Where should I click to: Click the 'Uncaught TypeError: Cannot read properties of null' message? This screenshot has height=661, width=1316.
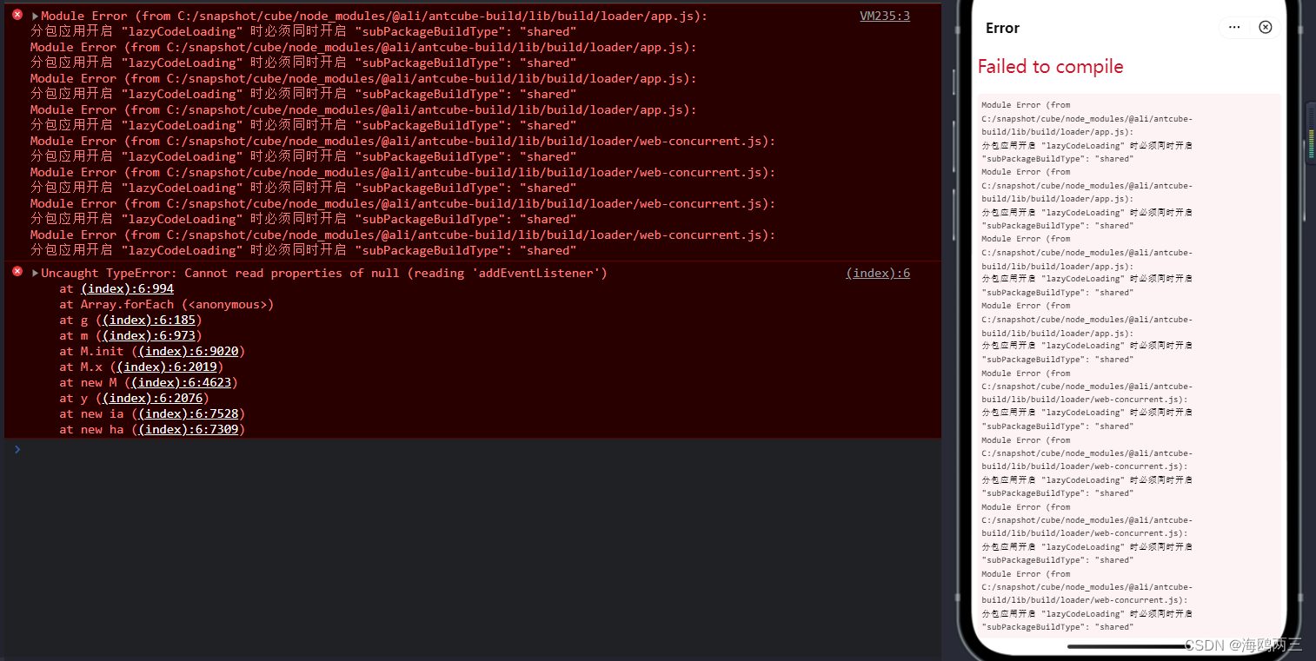coord(324,273)
